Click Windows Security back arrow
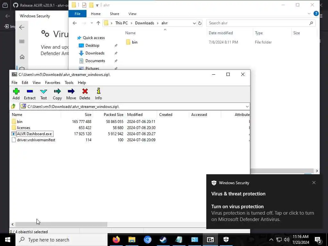 point(22,27)
